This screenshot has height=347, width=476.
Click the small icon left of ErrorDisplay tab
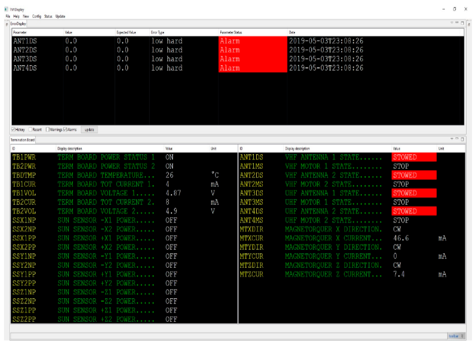click(7, 24)
